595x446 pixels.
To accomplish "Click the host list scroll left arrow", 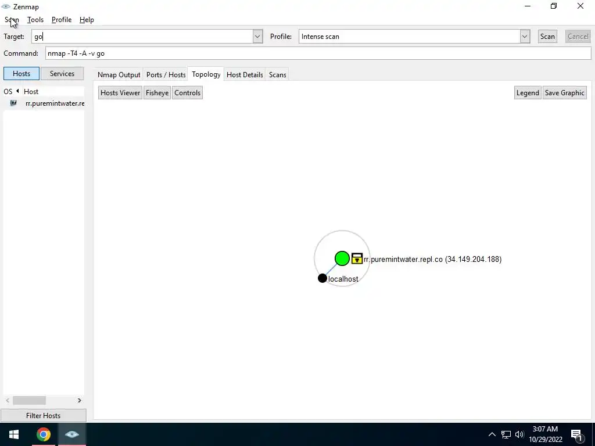I will [7, 400].
